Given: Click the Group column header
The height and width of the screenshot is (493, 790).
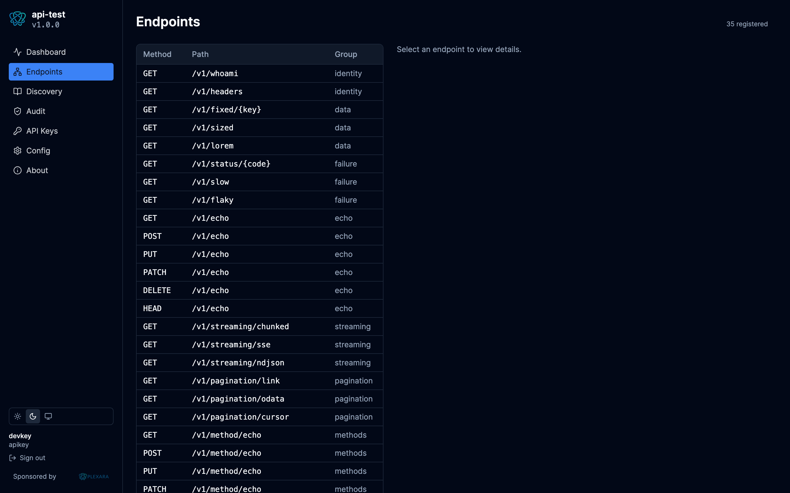Looking at the screenshot, I should [346, 55].
